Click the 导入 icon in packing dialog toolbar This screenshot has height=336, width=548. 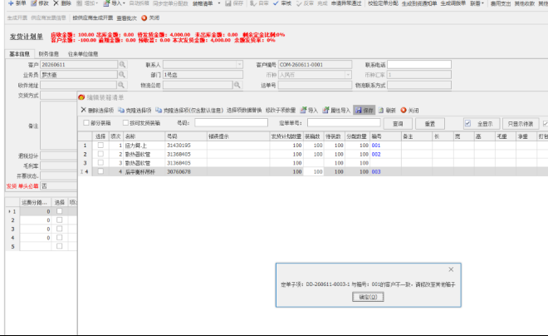coord(303,110)
